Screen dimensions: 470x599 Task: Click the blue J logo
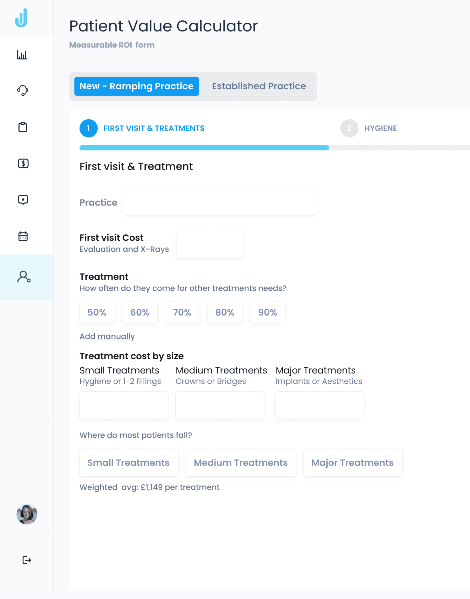click(21, 18)
